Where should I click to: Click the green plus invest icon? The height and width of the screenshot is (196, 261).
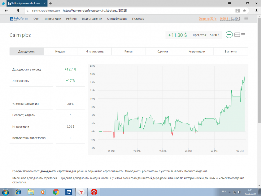point(229,35)
